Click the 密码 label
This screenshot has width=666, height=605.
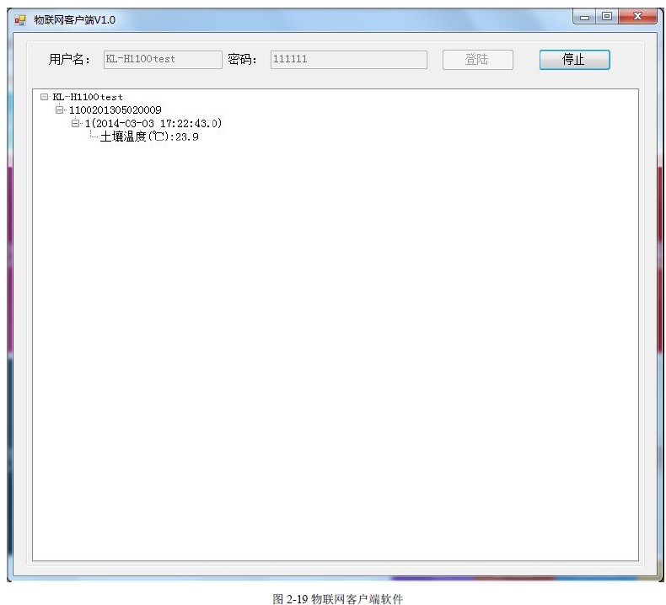(243, 60)
